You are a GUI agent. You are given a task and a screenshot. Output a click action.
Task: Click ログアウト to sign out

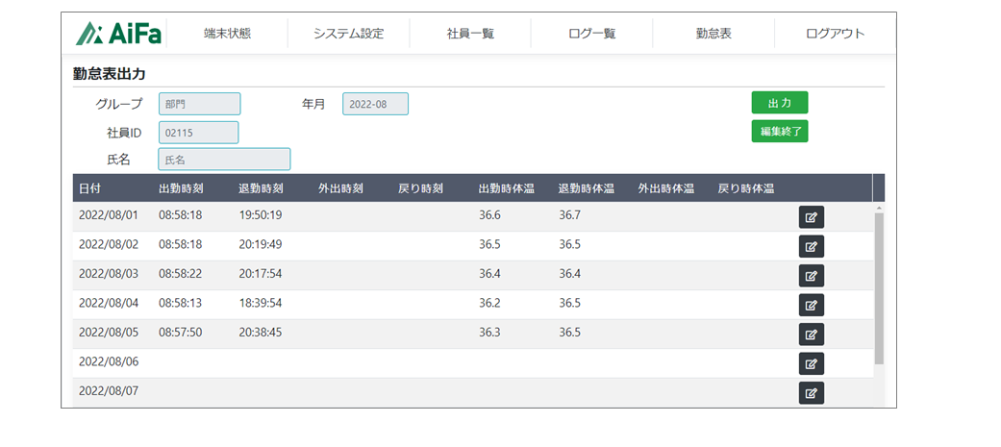pyautogui.click(x=835, y=34)
